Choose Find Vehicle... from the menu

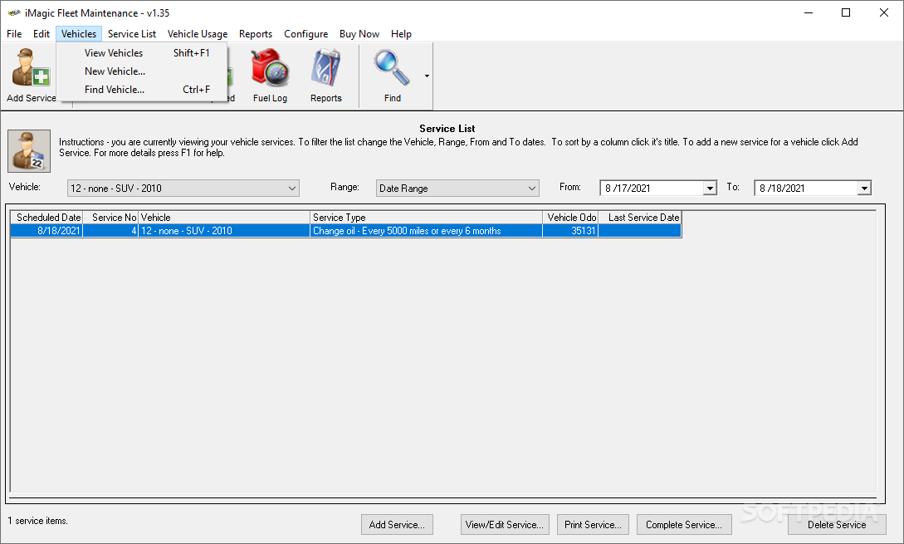pos(142,90)
